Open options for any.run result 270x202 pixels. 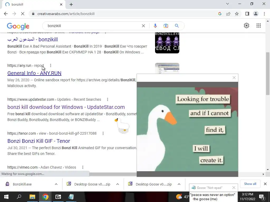pyautogui.click(x=50, y=65)
